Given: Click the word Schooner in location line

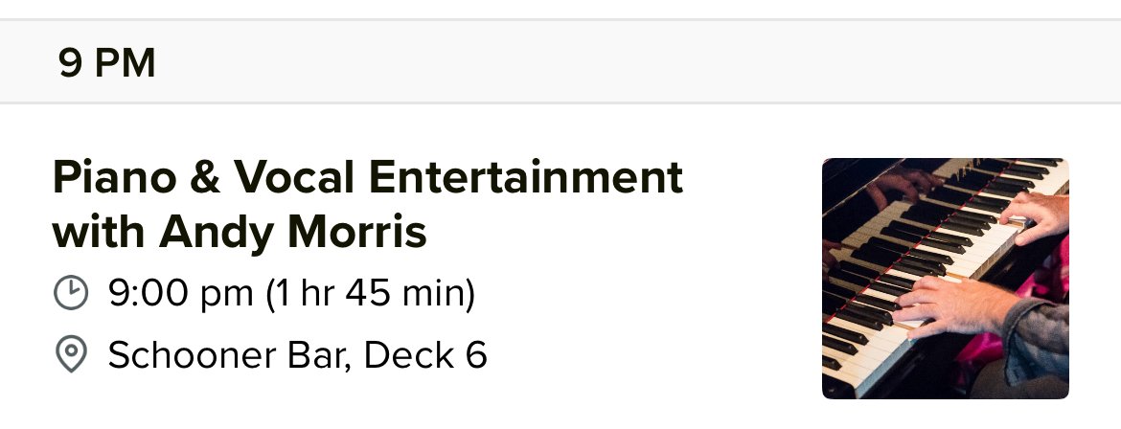Looking at the screenshot, I should [x=191, y=354].
